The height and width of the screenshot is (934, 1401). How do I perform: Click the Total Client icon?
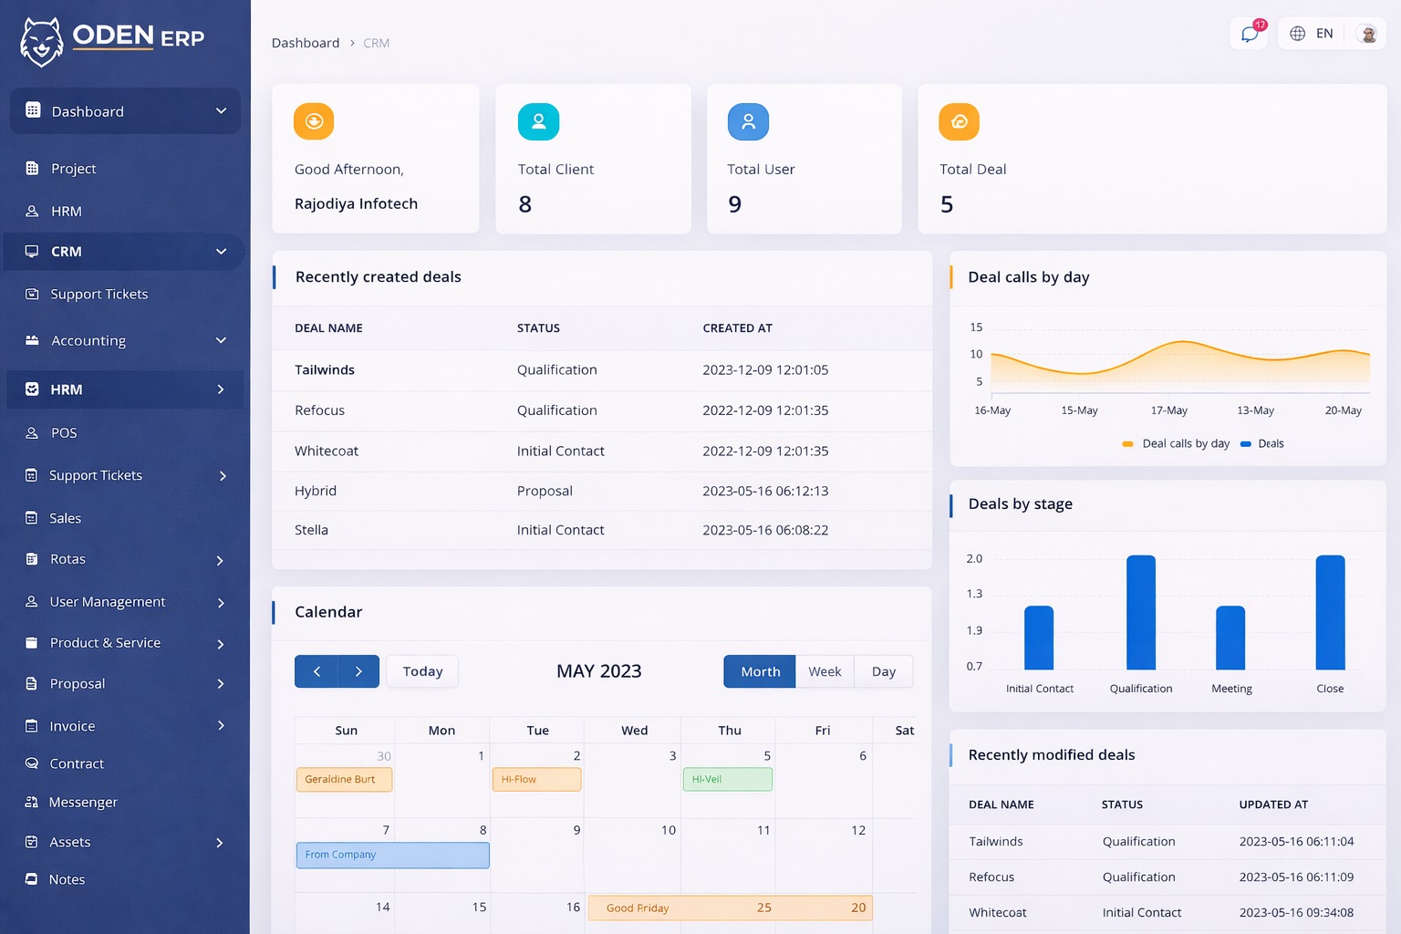538,121
